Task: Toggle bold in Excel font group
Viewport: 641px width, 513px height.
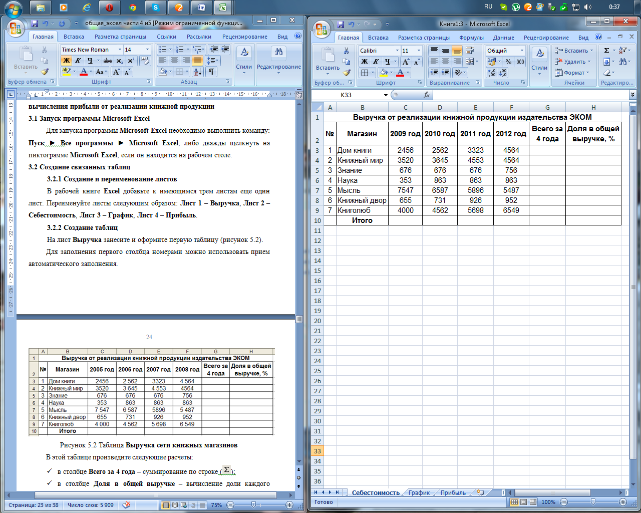Action: coord(365,62)
